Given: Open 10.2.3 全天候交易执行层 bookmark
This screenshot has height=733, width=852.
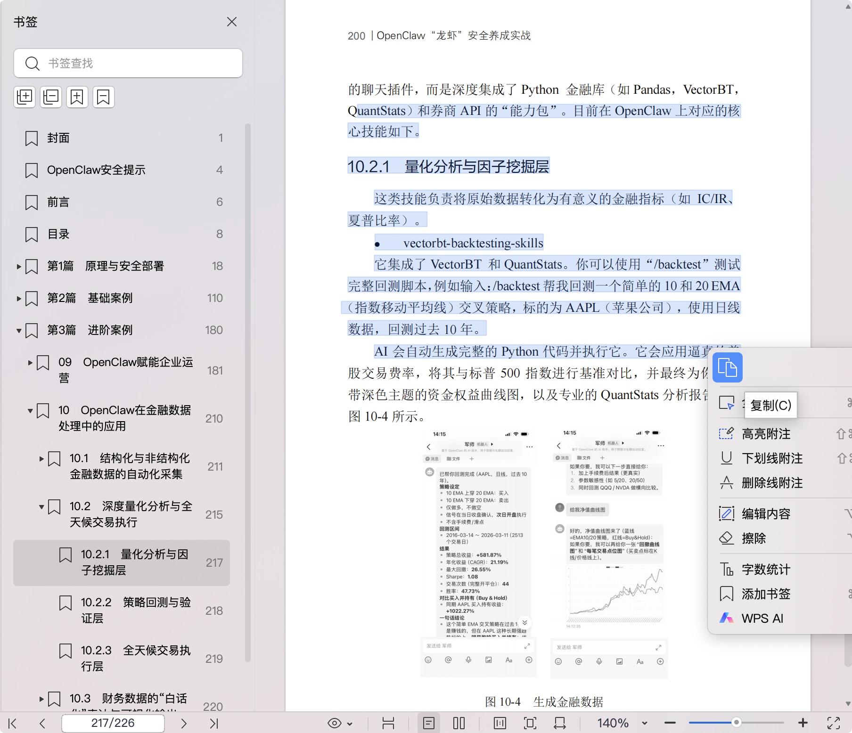Looking at the screenshot, I should coord(122,659).
